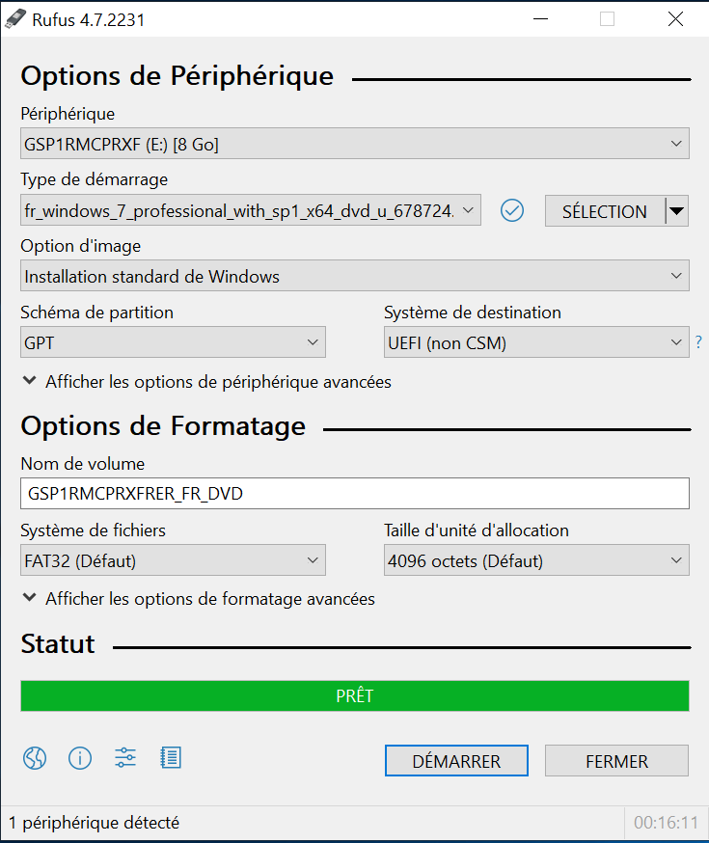Click the Rufus USB drive title icon
This screenshot has height=843, width=709.
pos(15,19)
